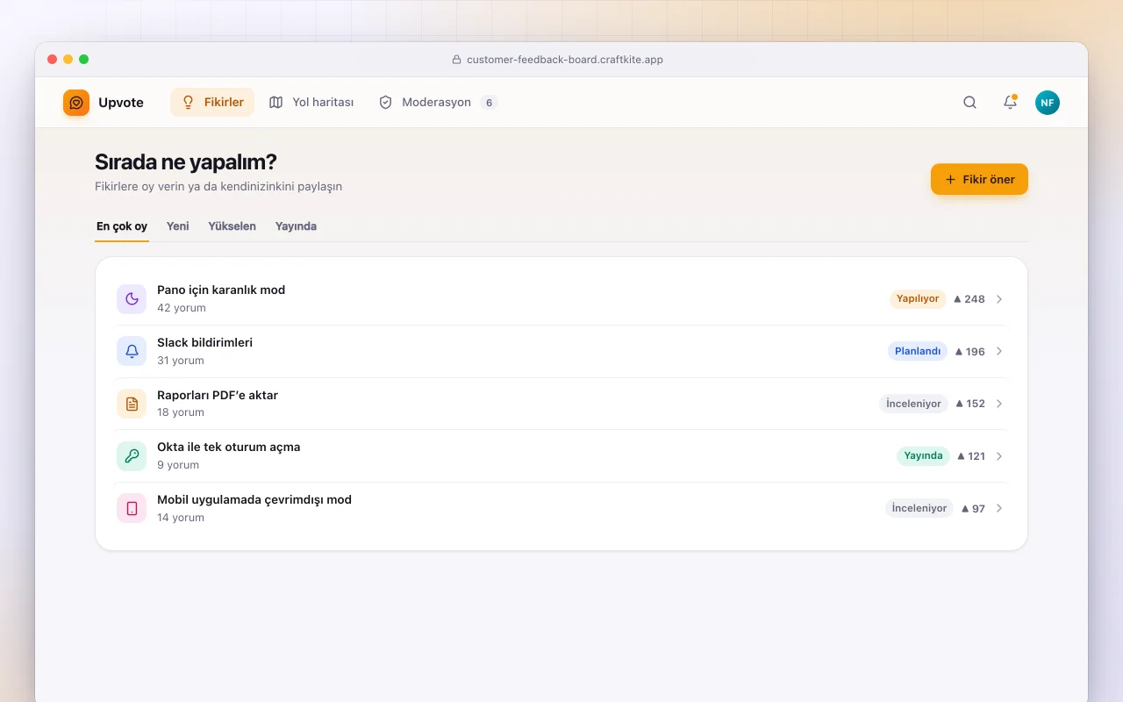
Task: Click the 42 yorum comment count
Action: pyautogui.click(x=182, y=308)
